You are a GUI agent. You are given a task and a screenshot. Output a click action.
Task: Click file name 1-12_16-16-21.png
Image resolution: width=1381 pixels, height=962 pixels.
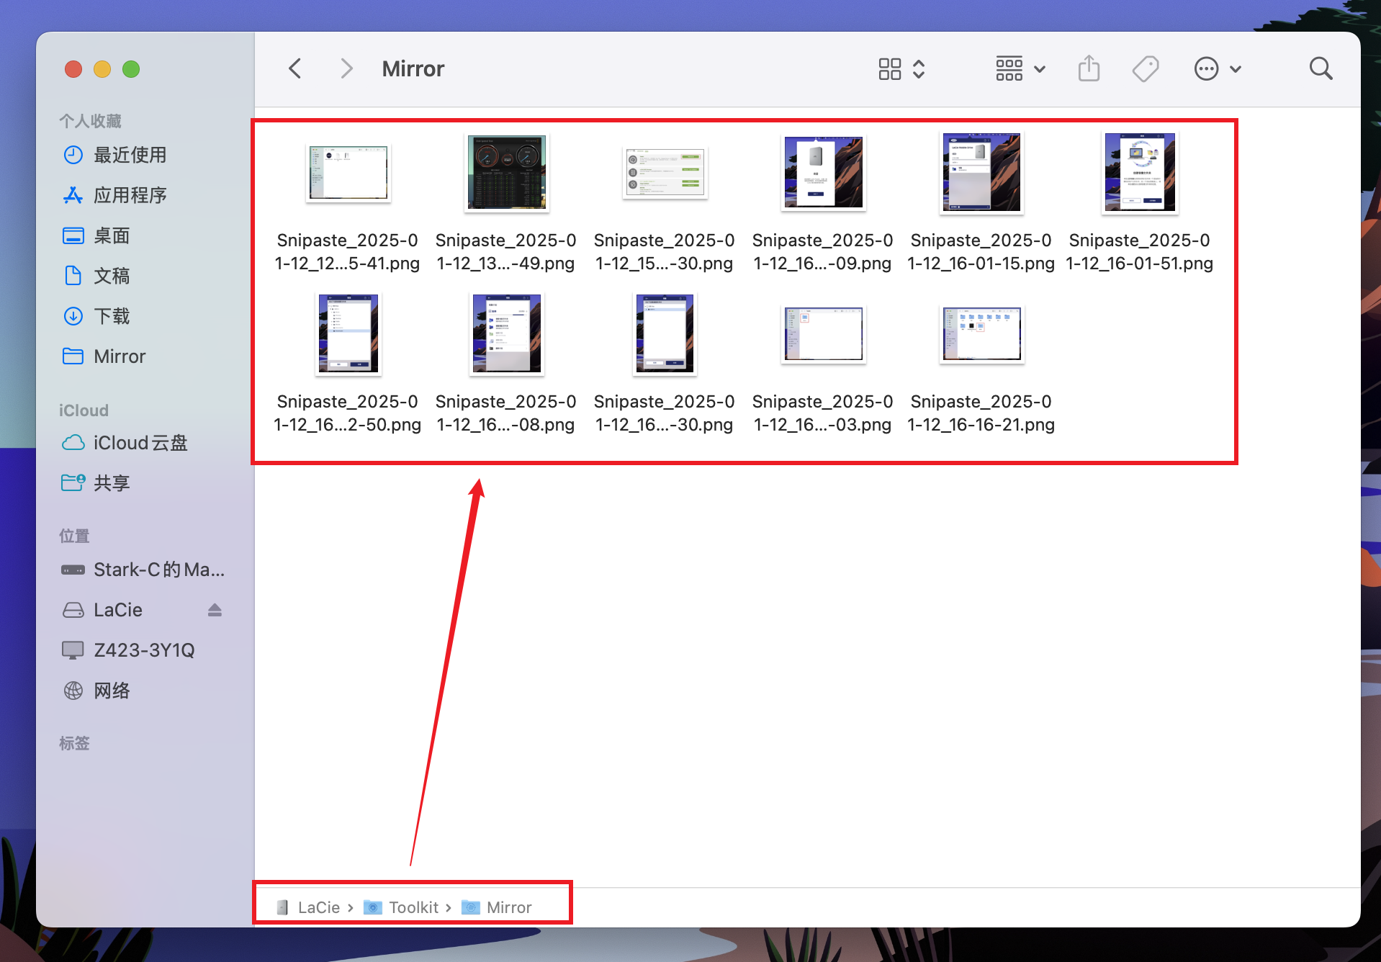pos(981,425)
